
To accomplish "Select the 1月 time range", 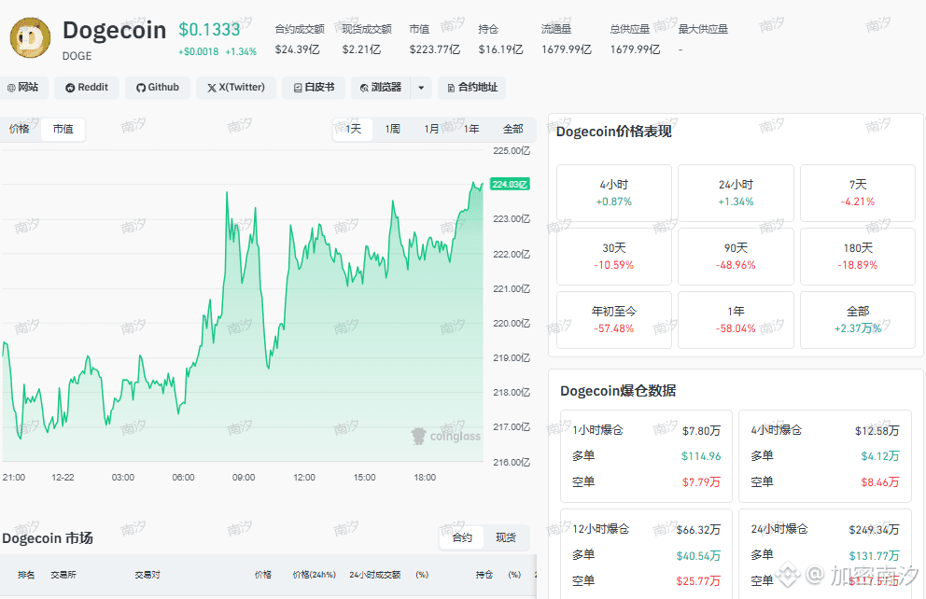I will pos(431,129).
